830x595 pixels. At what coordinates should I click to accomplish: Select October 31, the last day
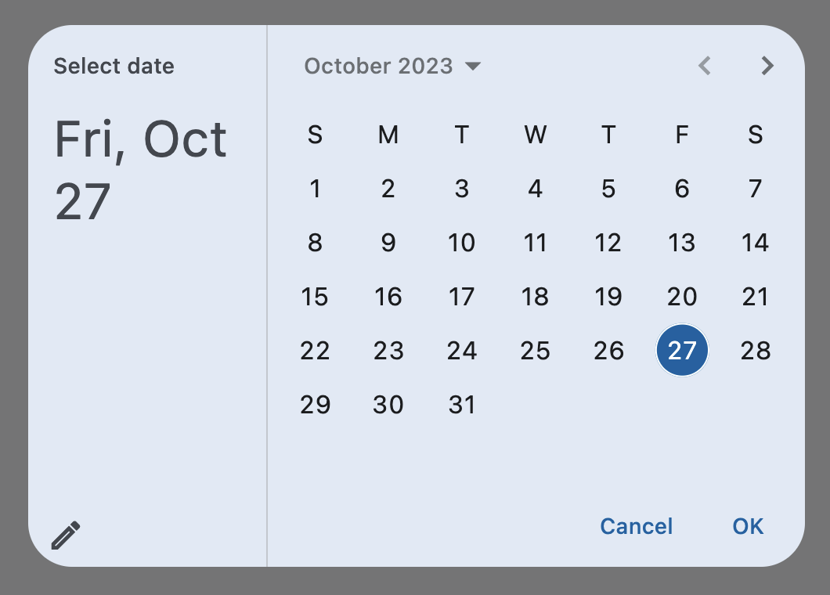click(462, 405)
